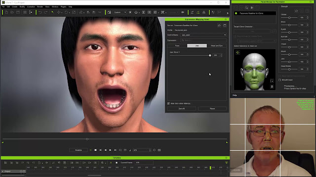Click the home view icon in the toolbar
The width and height of the screenshot is (316, 177).
(136, 12)
